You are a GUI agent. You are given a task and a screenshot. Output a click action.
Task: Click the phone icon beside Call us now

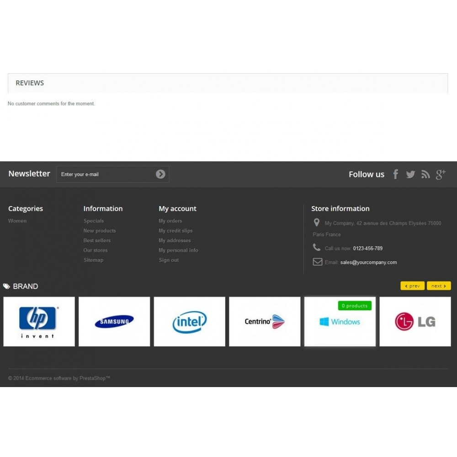[x=317, y=247]
